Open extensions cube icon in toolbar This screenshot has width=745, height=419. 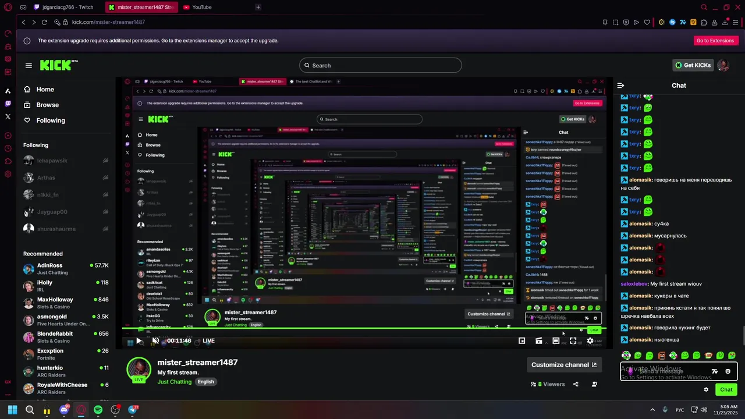coord(704,22)
